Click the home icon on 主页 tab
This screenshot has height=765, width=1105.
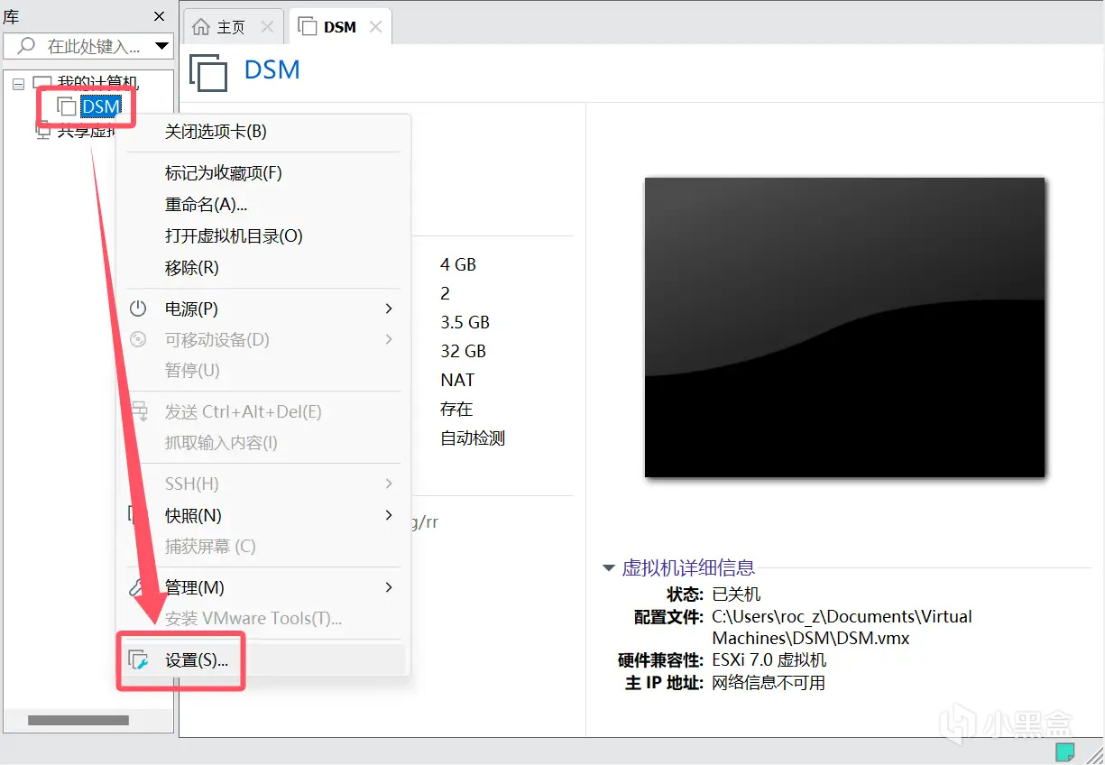coord(202,27)
